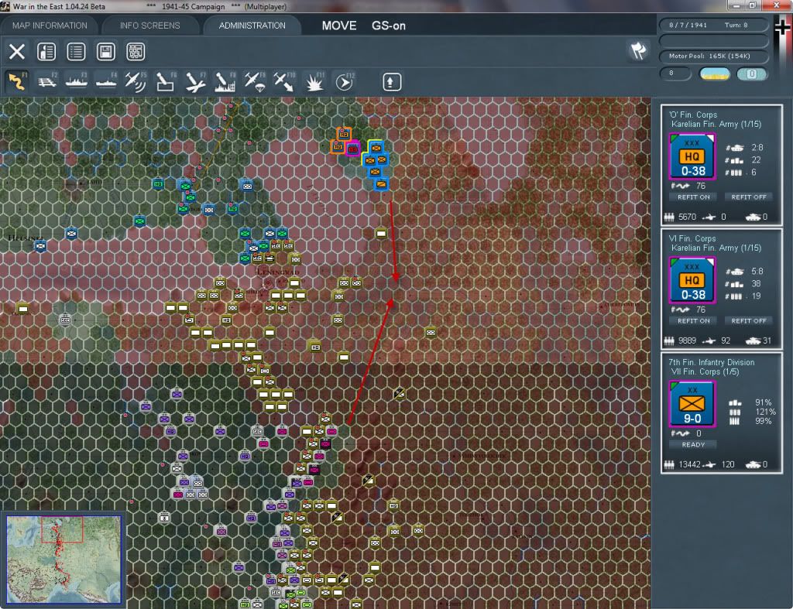Click the X close icon in the Administration toolbar
The height and width of the screenshot is (609, 793).
17,52
